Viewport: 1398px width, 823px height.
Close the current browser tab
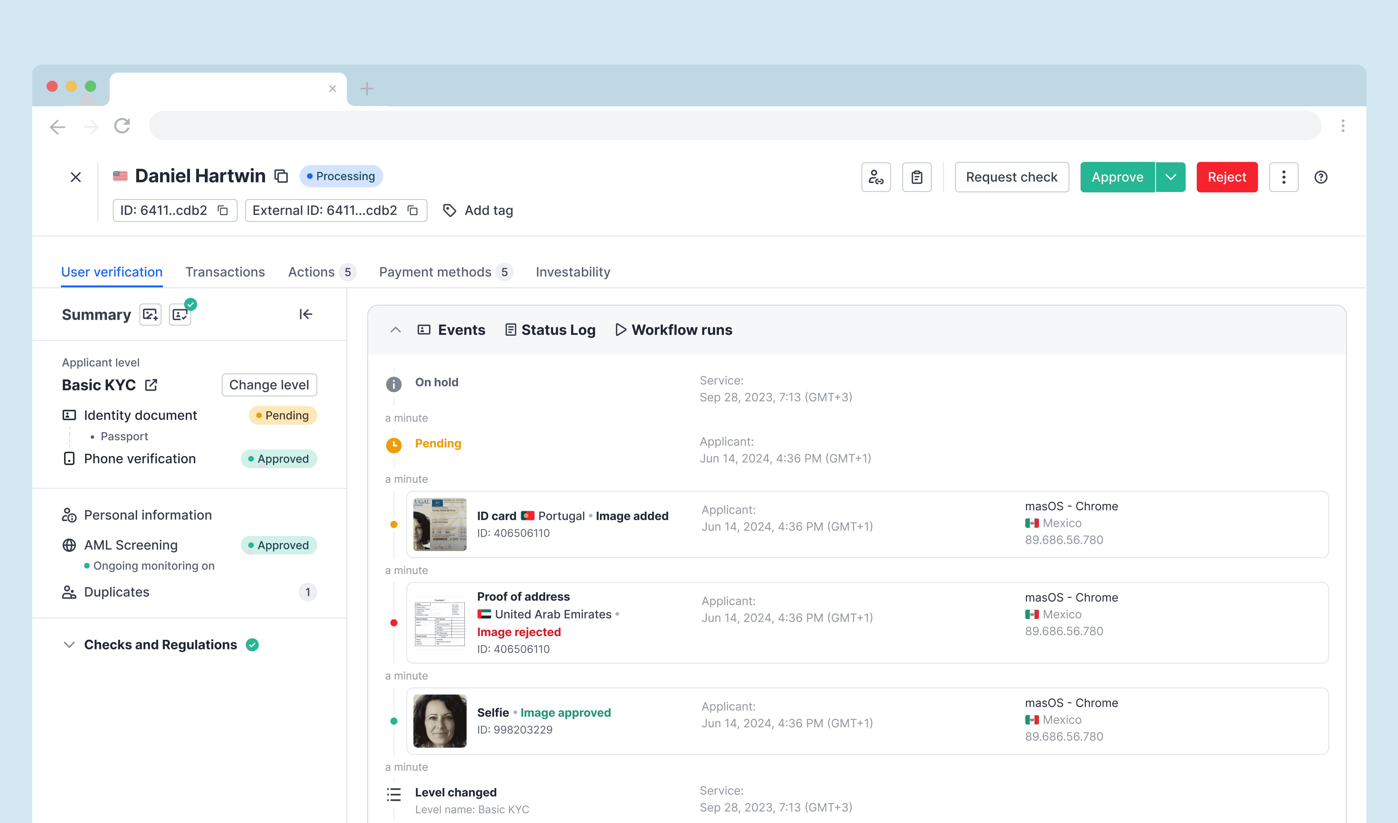click(x=332, y=89)
